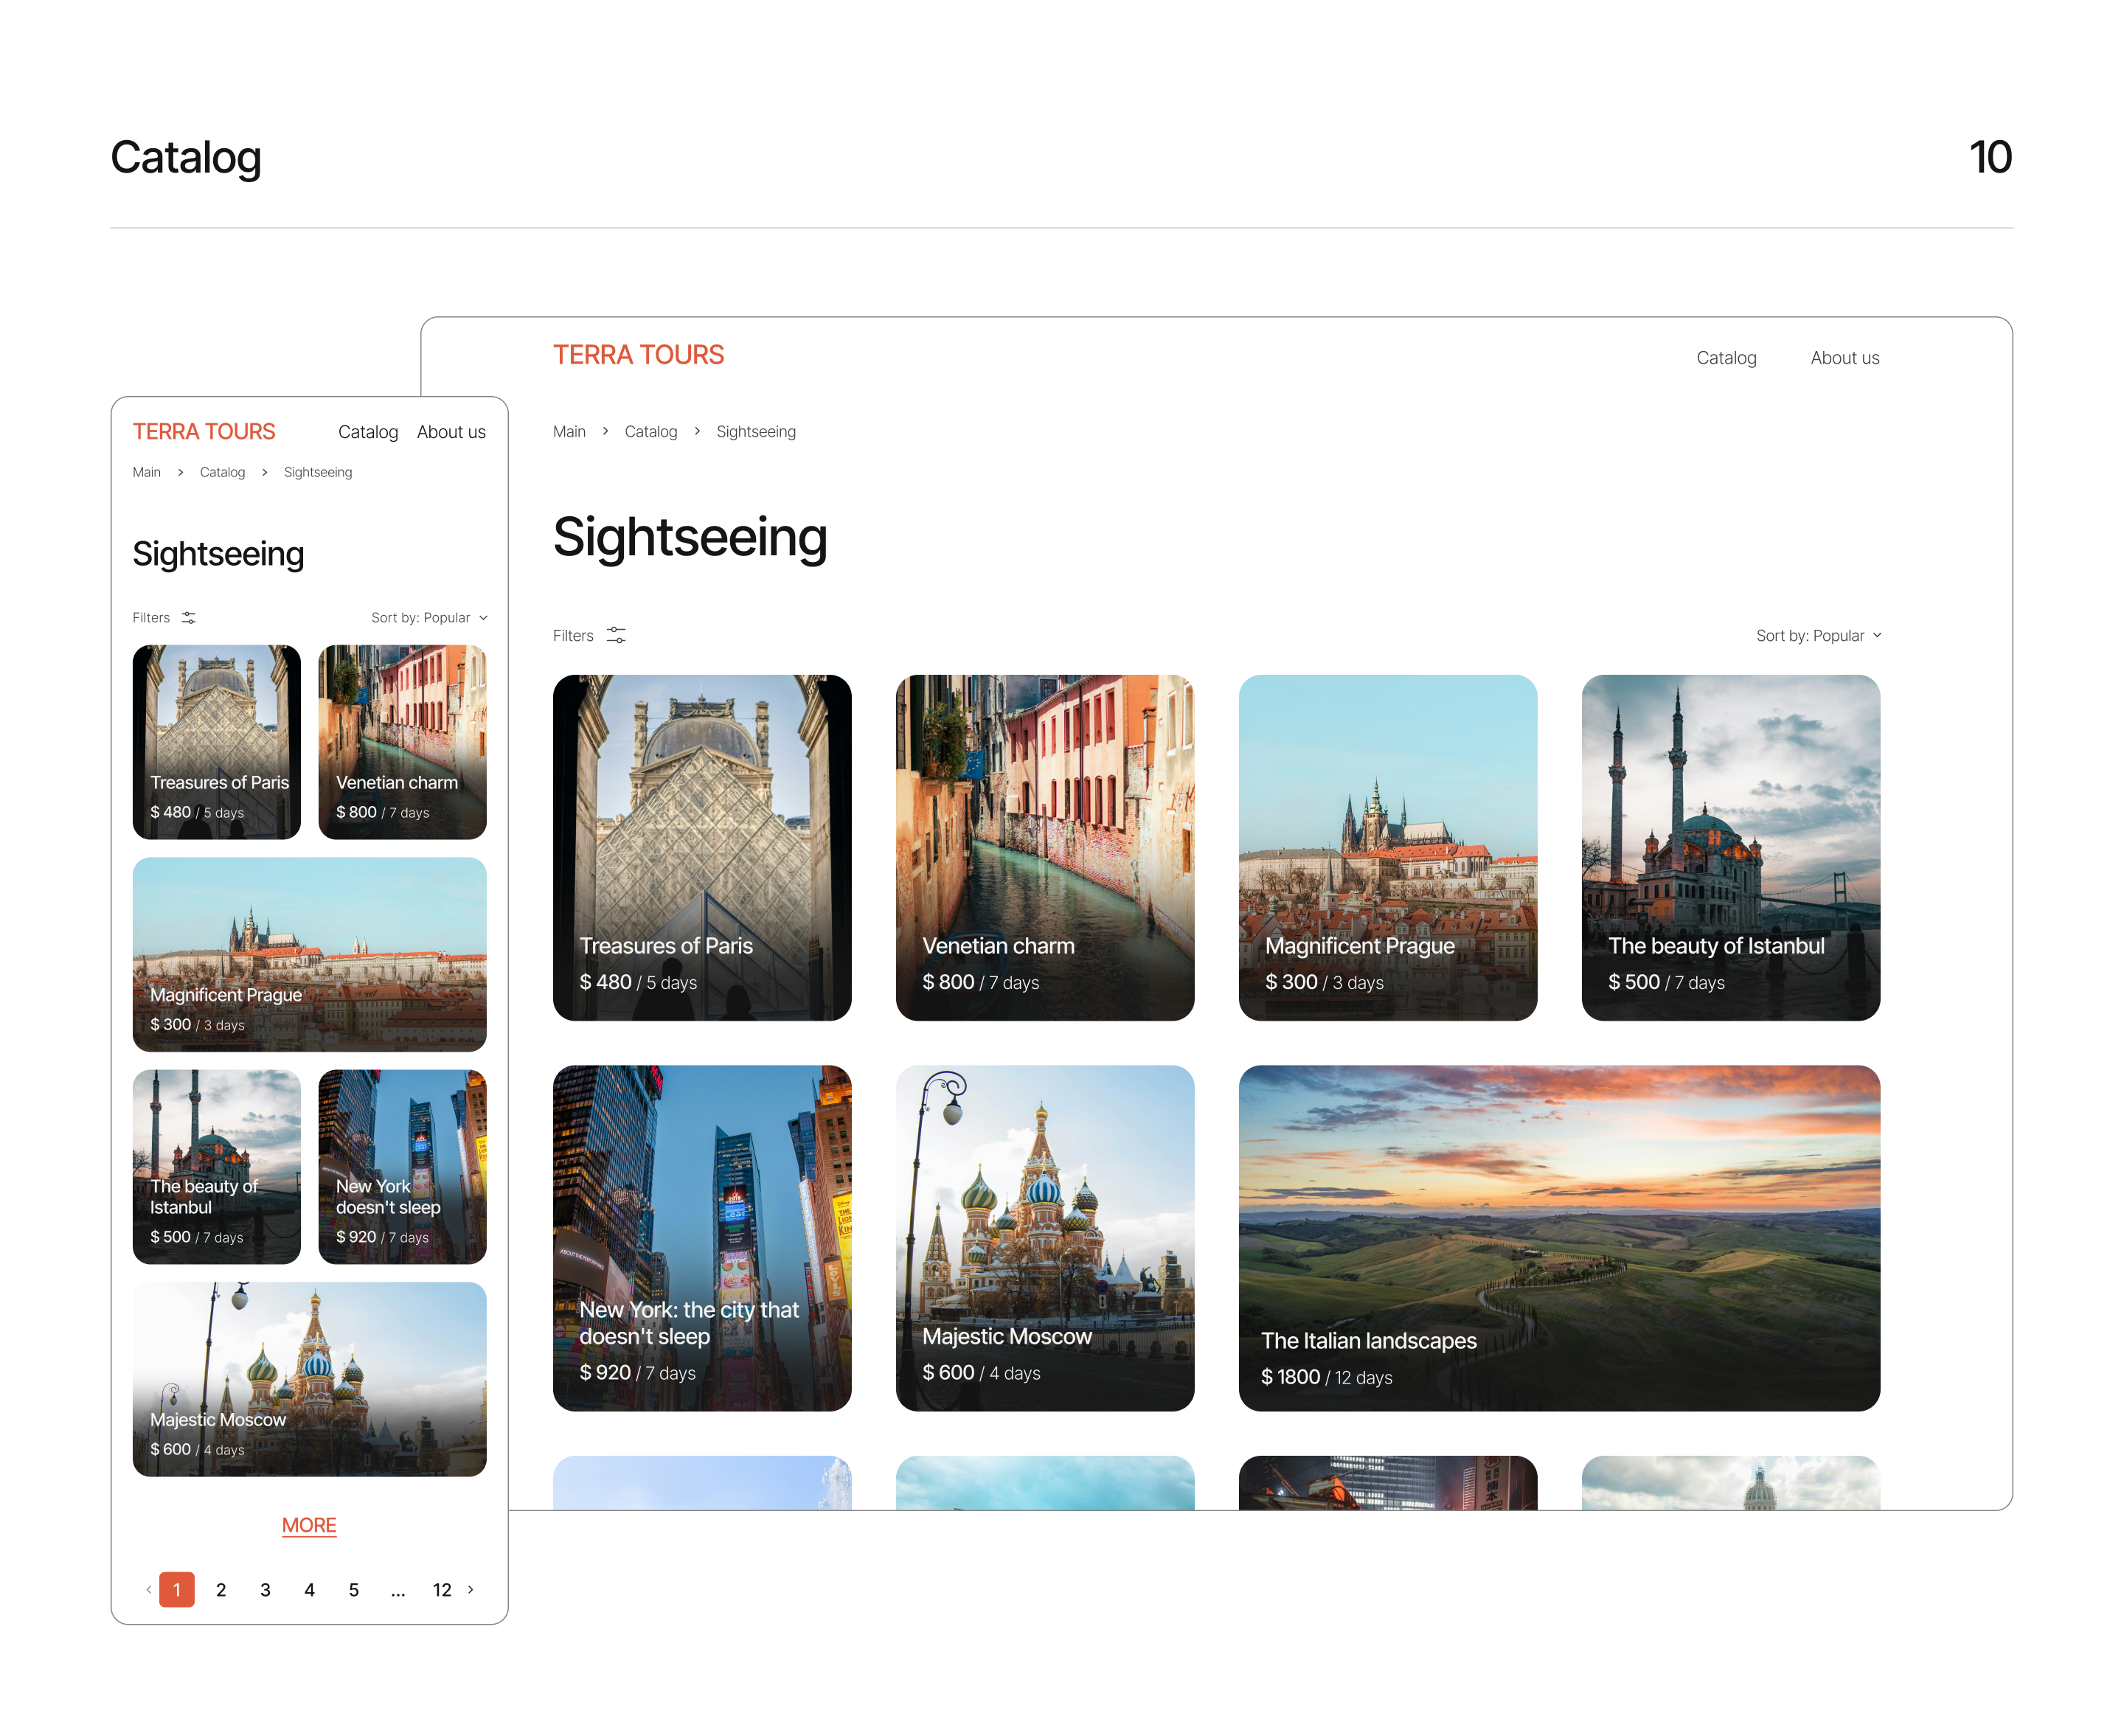Click next page arrow in pagination
This screenshot has height=1736, width=2124.
471,1589
